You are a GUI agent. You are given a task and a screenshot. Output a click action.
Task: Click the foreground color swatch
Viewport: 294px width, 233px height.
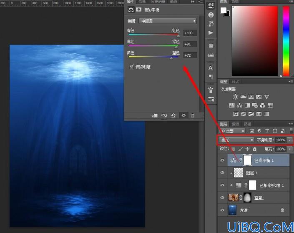click(223, 10)
